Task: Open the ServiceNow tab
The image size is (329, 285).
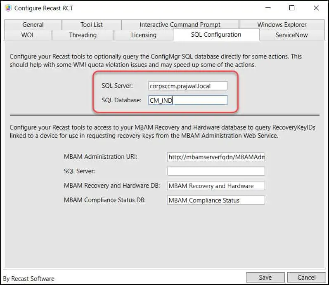Action: point(292,35)
